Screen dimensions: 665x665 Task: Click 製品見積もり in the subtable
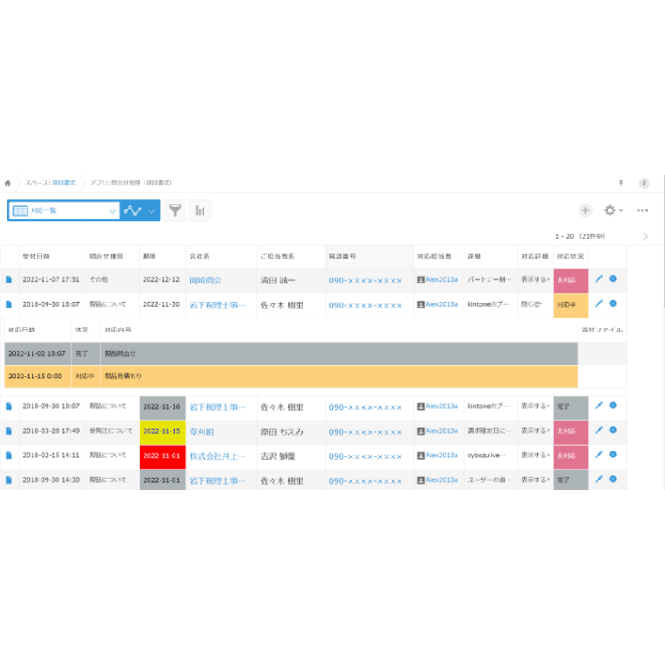pos(123,377)
